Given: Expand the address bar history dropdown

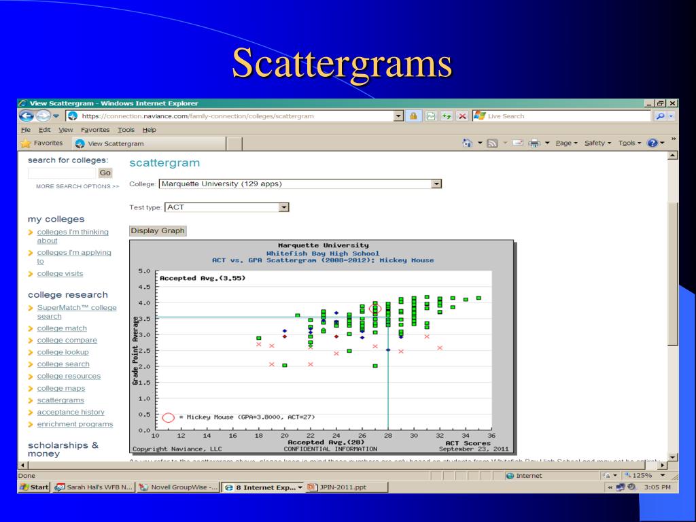Looking at the screenshot, I should [x=398, y=116].
